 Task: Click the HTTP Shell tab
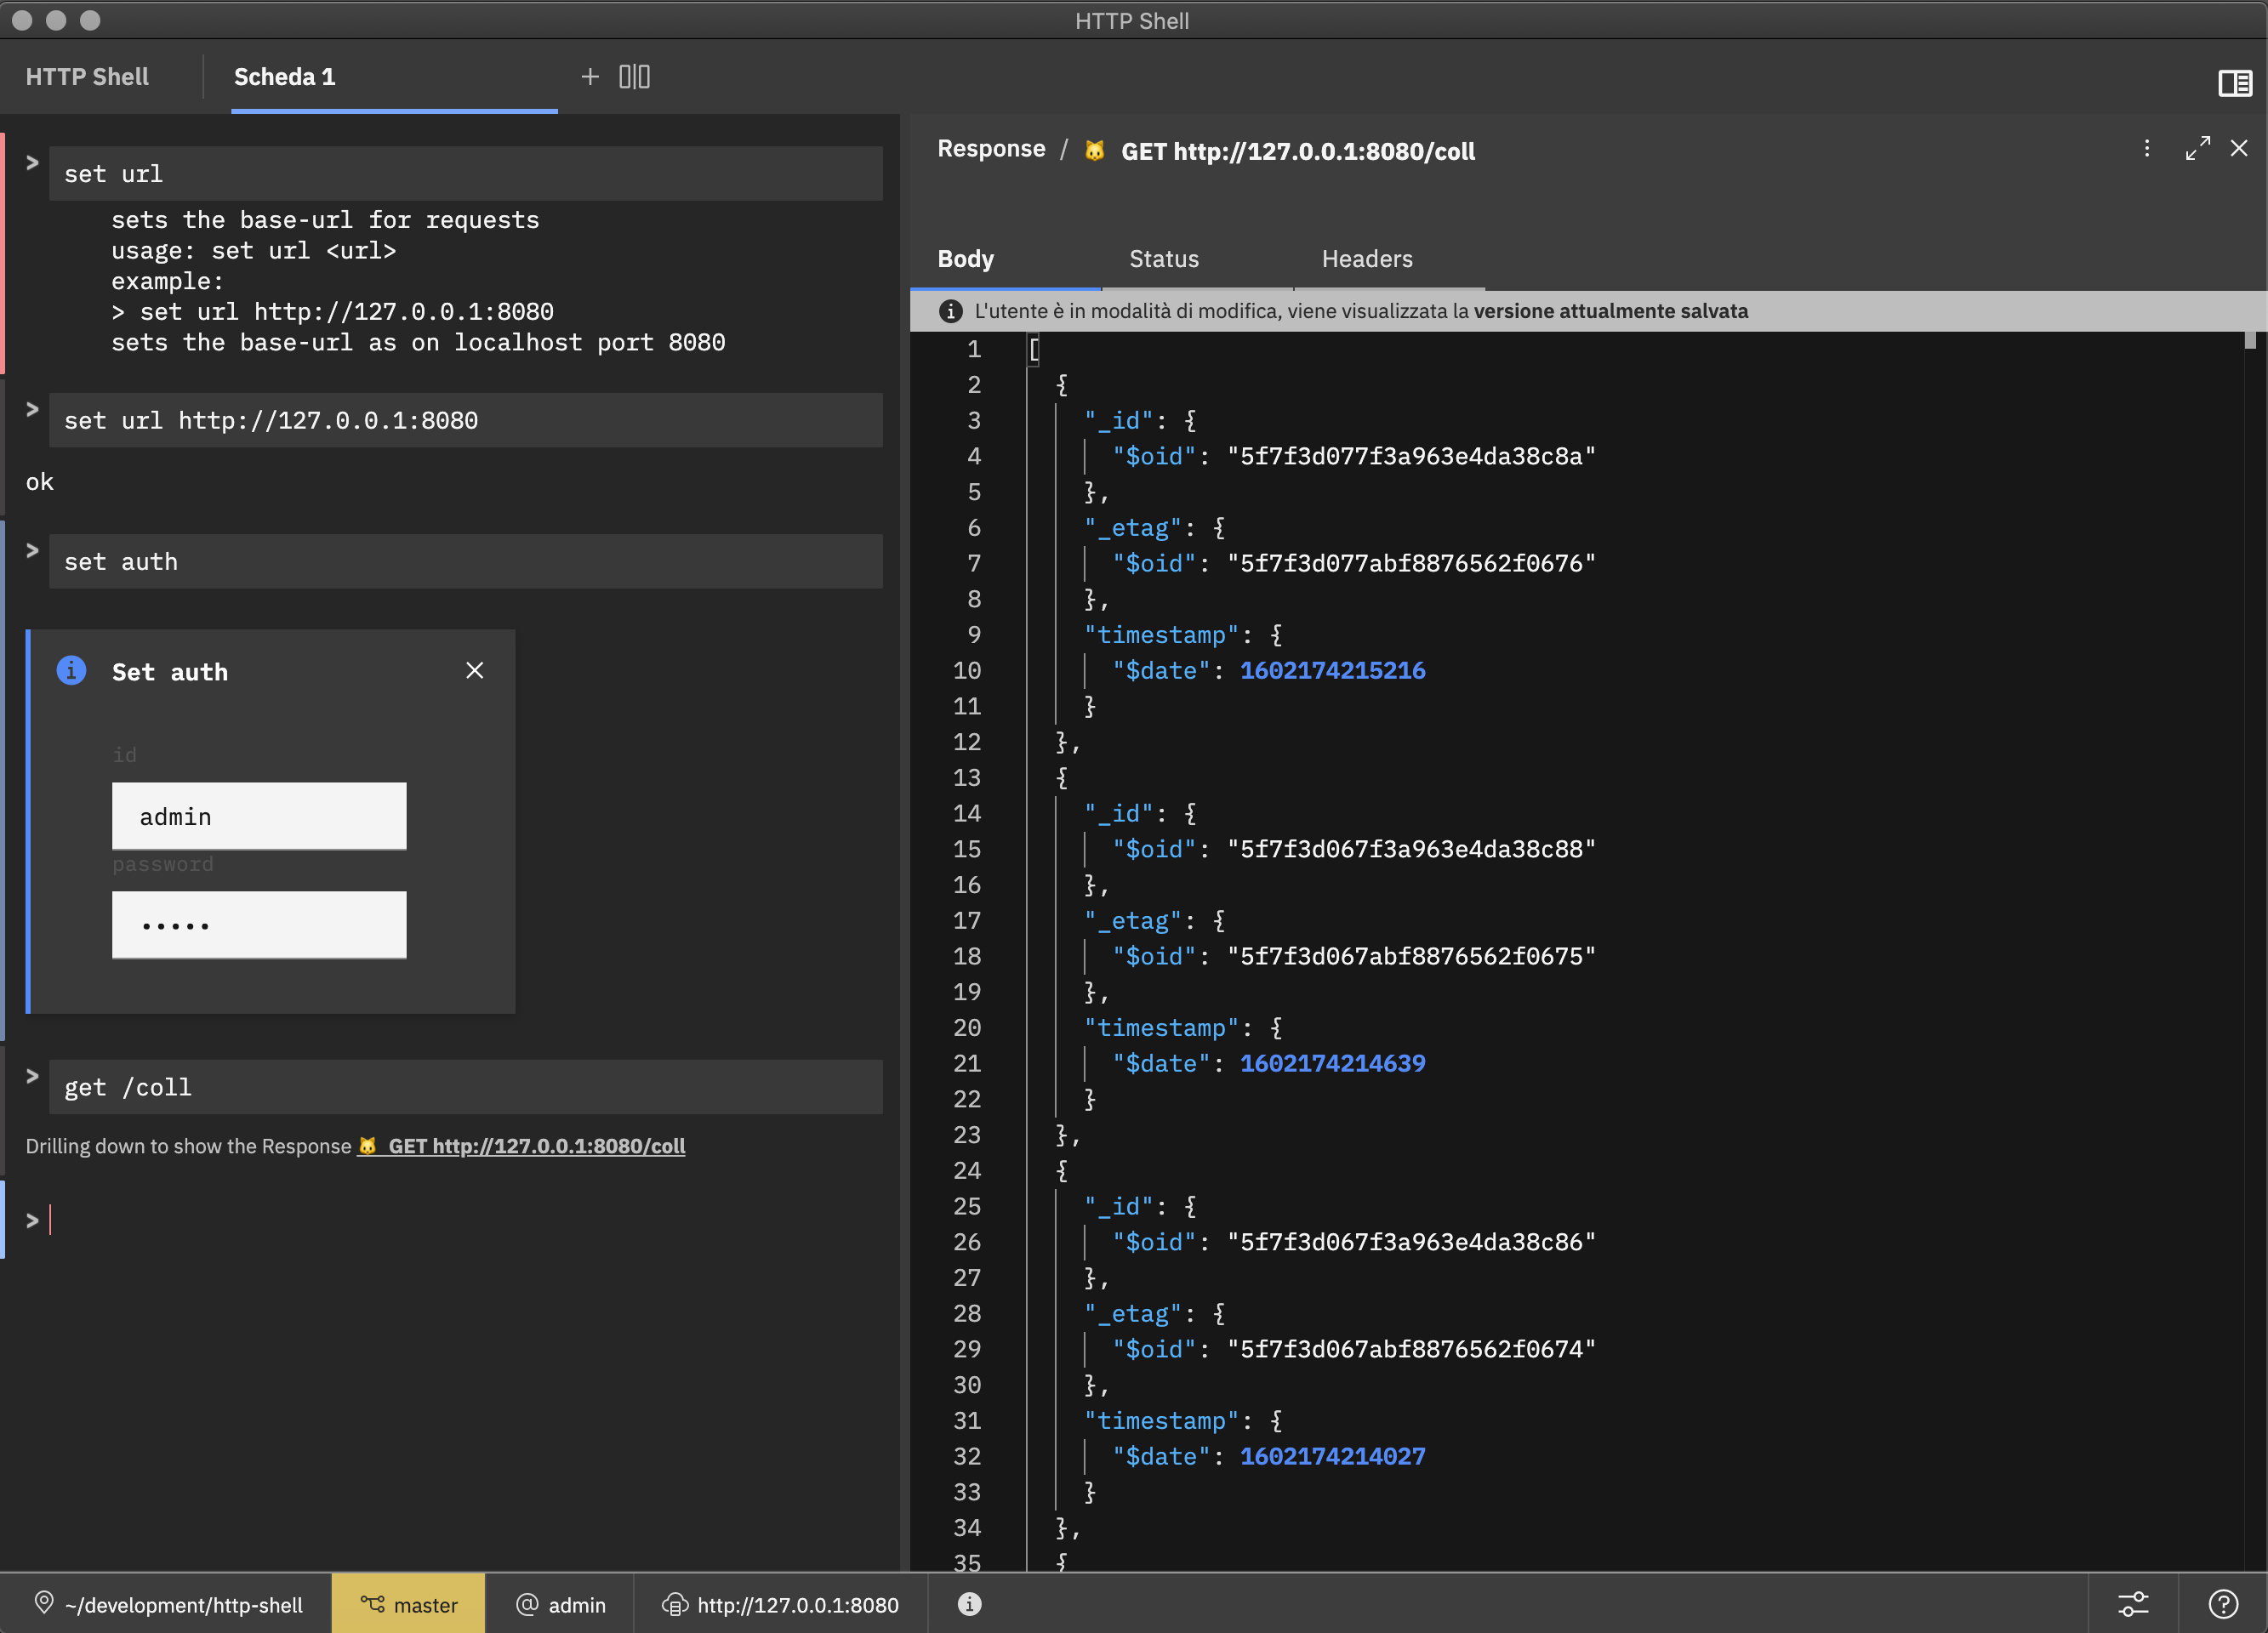click(x=87, y=77)
